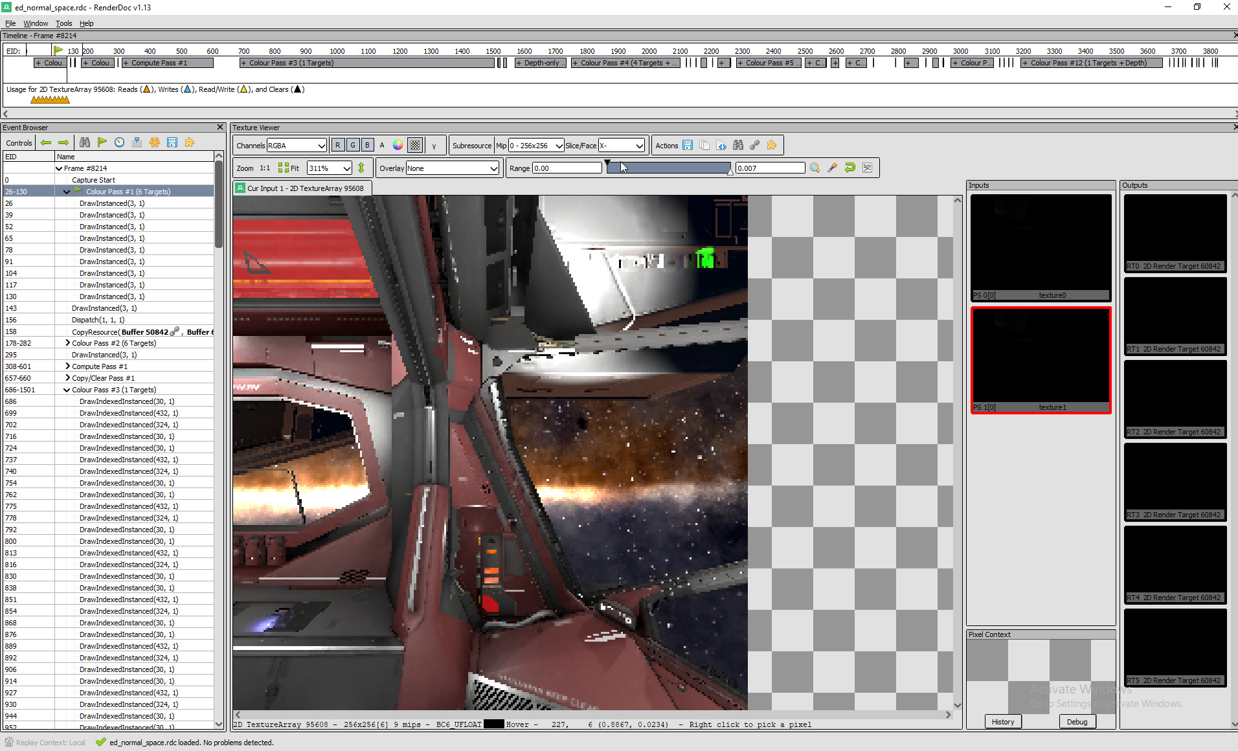
Task: Click the green flag jump-to-event icon
Action: click(x=102, y=142)
